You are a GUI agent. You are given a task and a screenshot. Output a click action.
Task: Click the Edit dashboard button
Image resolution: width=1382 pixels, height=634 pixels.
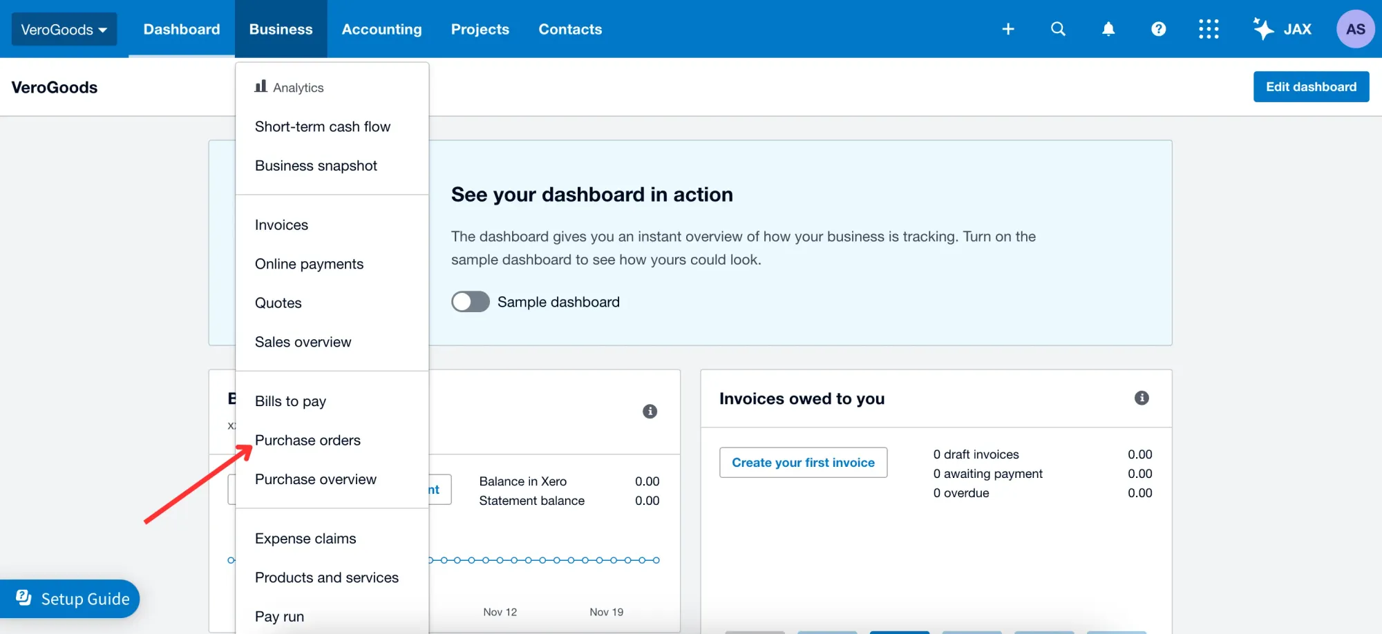1311,87
